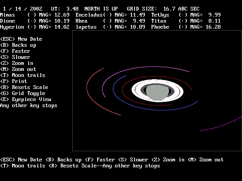Click the Iapetus moon marker symbol
242x181 pixels.
[x=107, y=27]
